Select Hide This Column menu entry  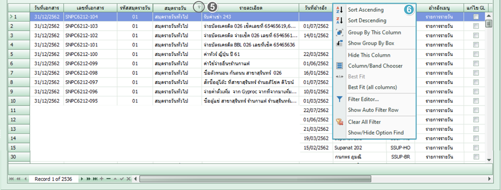click(369, 55)
